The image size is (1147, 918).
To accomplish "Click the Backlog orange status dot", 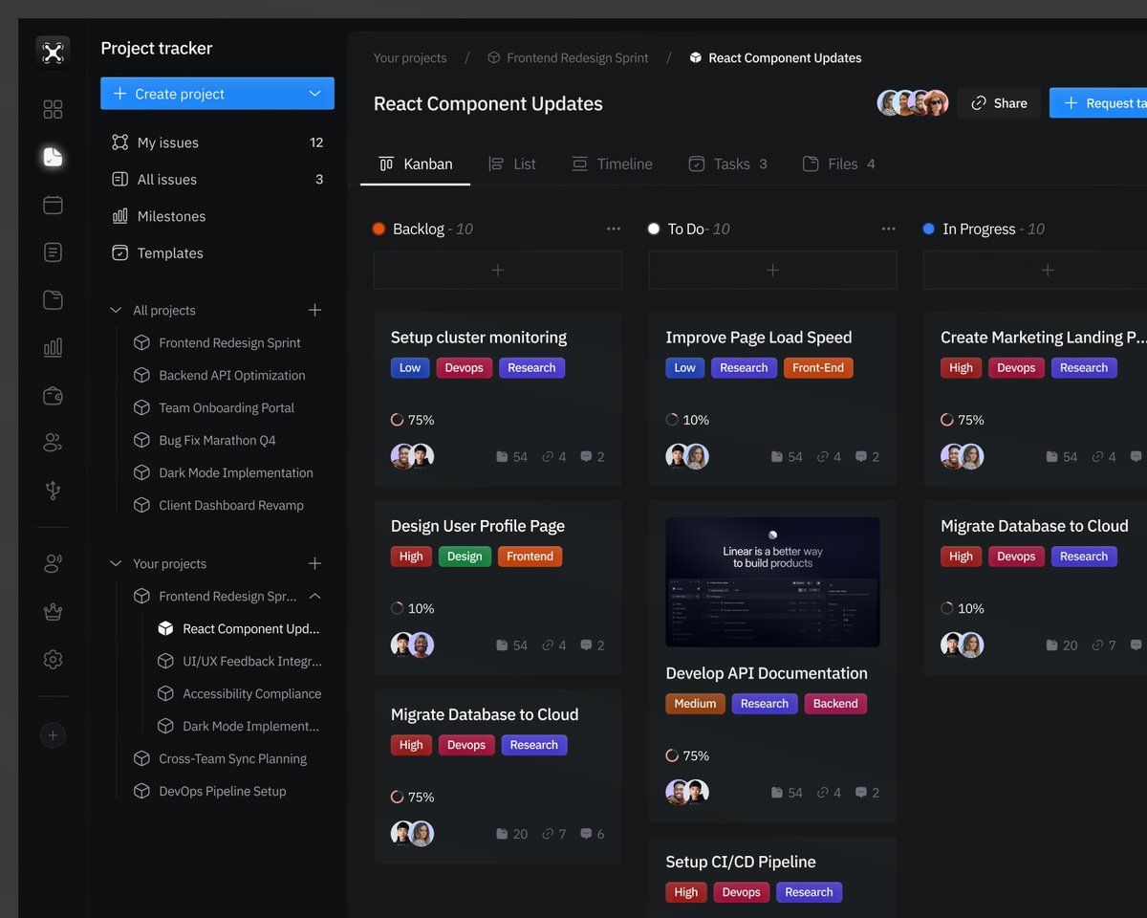I will (x=379, y=229).
